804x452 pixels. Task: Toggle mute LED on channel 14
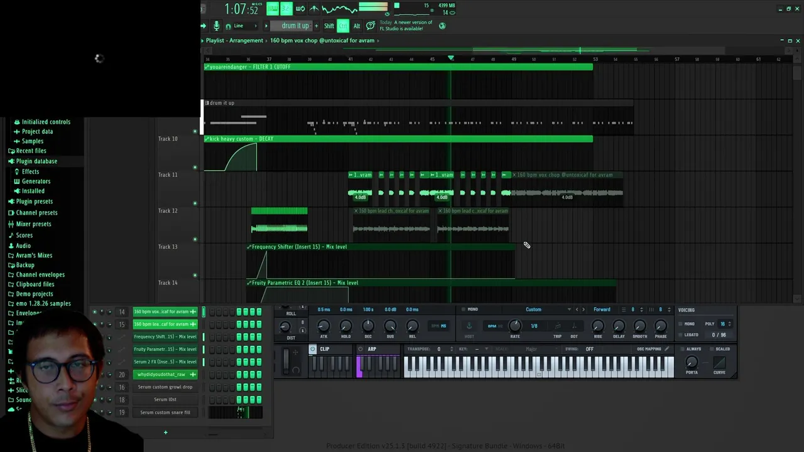pyautogui.click(x=94, y=311)
